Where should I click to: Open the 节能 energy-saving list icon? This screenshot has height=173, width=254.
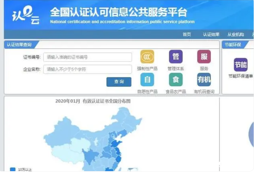point(240,65)
